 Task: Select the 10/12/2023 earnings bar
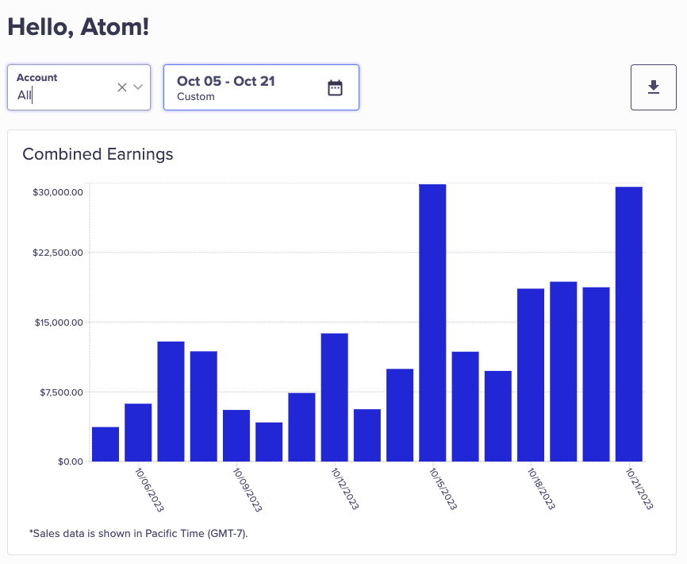click(334, 396)
